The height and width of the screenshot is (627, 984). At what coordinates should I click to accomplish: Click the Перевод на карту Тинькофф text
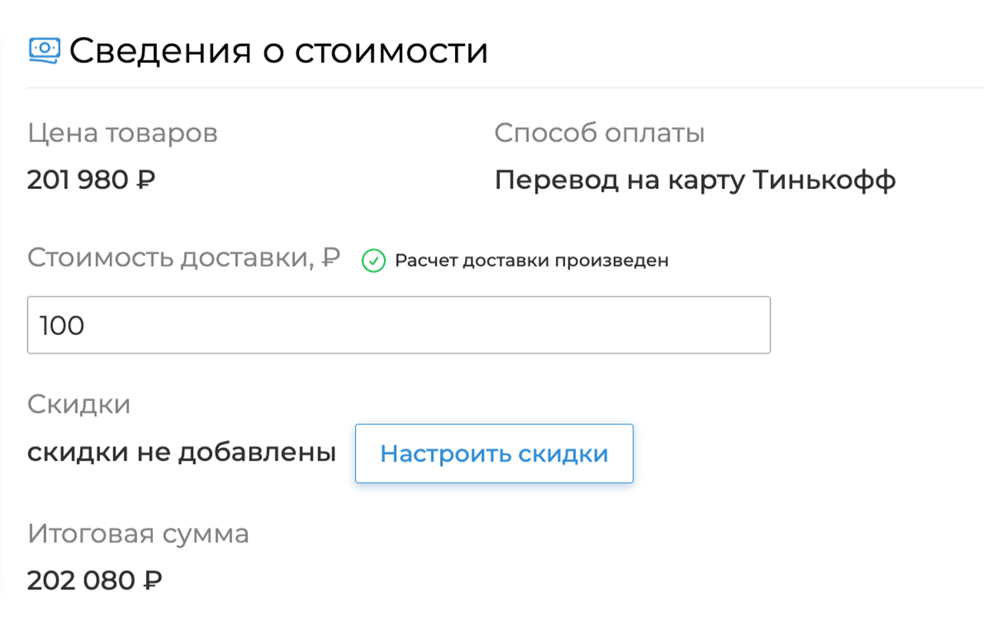tap(695, 181)
